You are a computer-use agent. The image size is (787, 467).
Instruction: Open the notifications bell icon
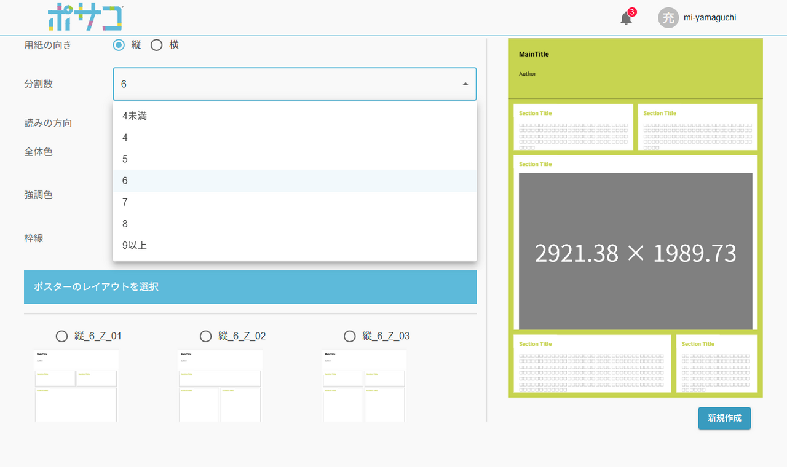(x=626, y=18)
